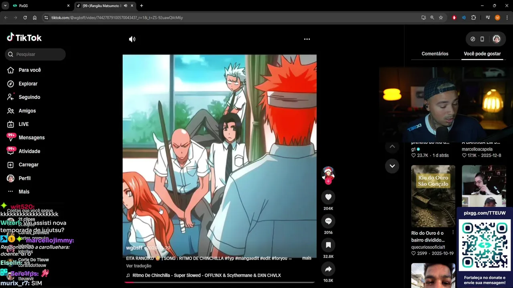Click 'Ver tradução' under the caption
Screen dimensions: 513x288
click(139, 266)
